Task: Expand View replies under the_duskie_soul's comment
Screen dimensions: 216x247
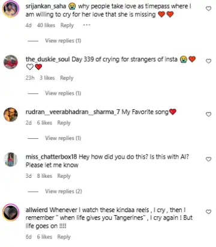Action: [x=63, y=93]
